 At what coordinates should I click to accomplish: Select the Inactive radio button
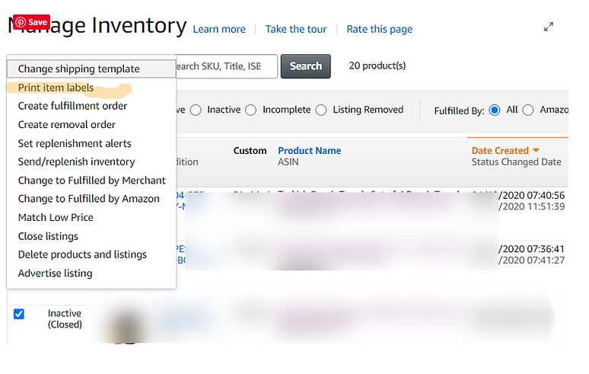(x=196, y=110)
